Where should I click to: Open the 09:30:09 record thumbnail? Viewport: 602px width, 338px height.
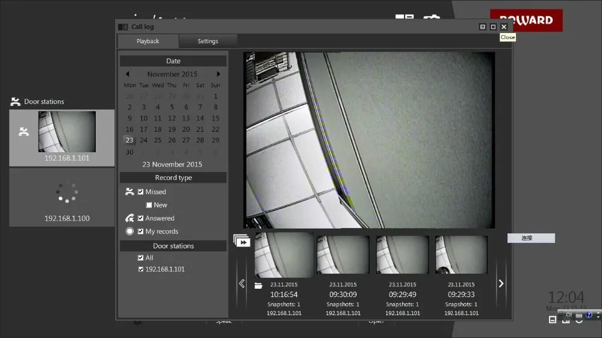click(x=343, y=255)
